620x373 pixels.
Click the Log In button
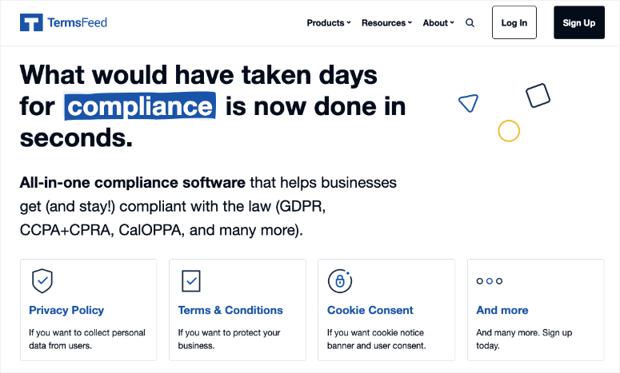(x=514, y=22)
